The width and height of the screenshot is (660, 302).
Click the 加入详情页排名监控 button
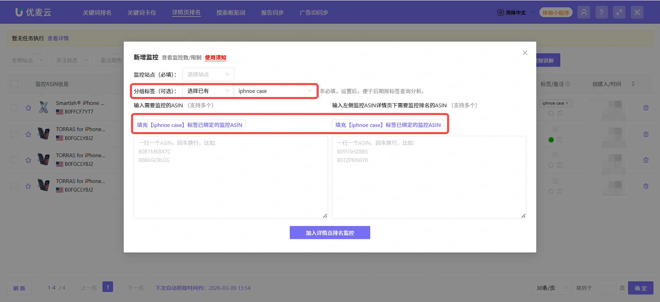[x=330, y=233]
